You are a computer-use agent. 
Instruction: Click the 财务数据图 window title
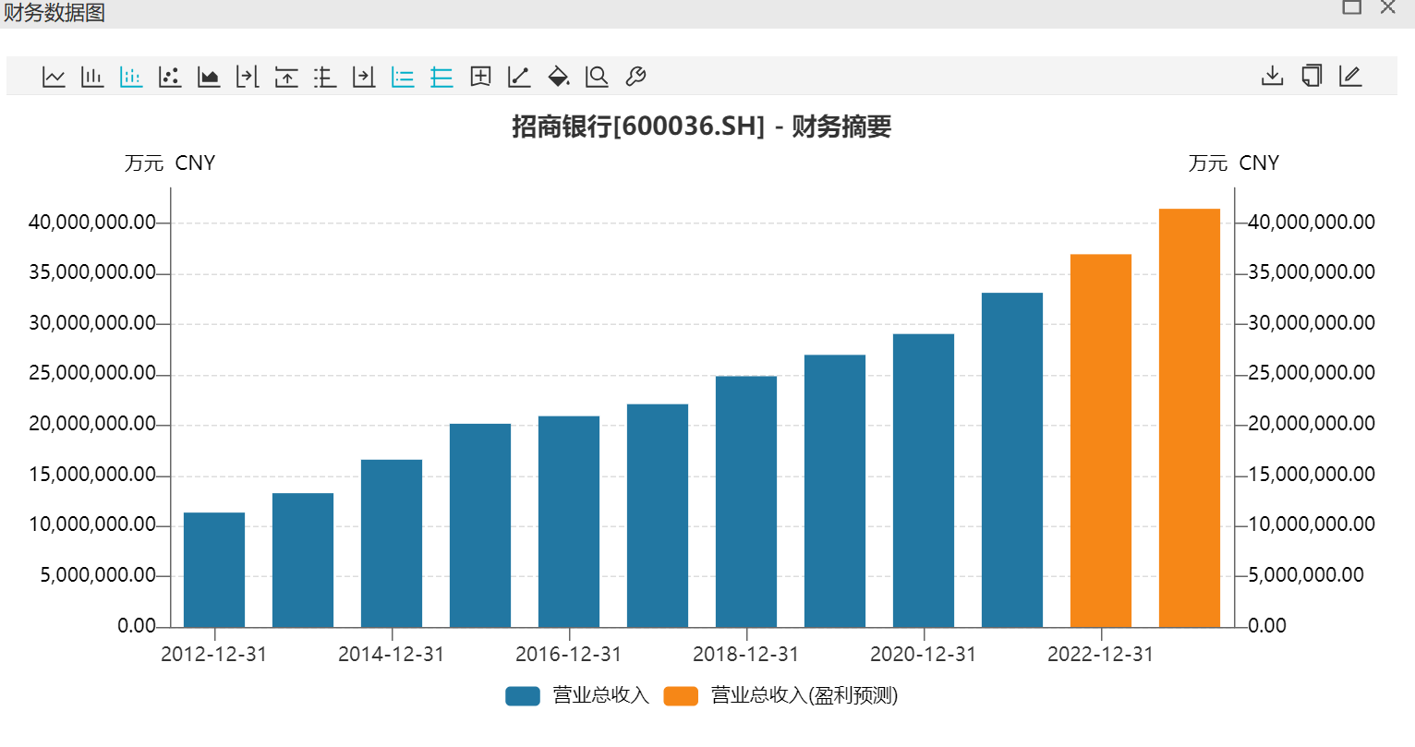[x=54, y=12]
